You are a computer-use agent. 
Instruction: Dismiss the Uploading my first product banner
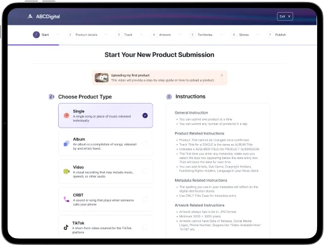pos(222,75)
